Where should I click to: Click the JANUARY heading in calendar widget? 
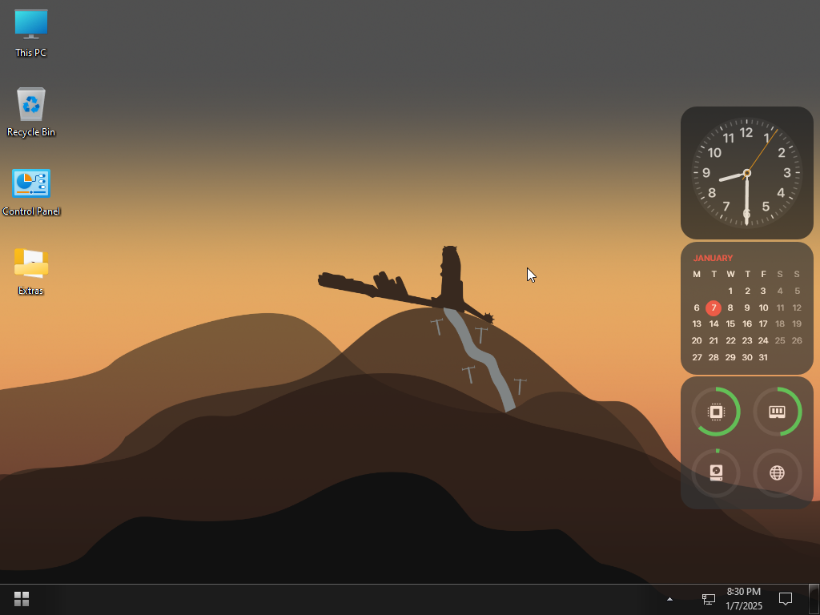point(713,259)
